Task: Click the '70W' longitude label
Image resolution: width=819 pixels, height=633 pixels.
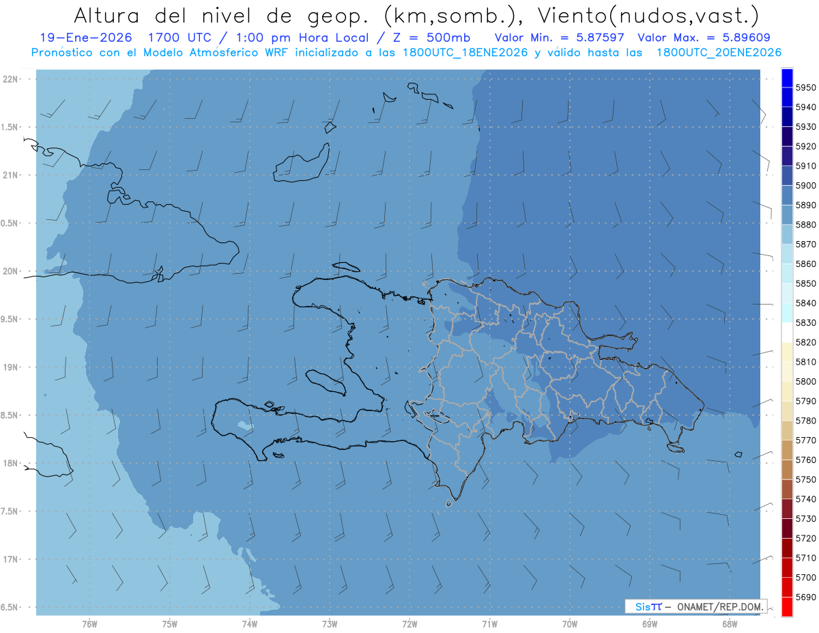Action: (x=569, y=623)
